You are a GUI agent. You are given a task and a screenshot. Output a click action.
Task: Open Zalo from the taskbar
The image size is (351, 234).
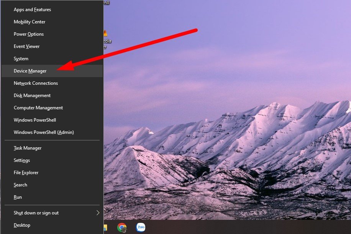tap(141, 227)
